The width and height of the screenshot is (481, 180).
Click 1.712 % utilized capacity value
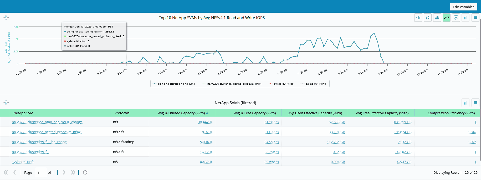point(206,152)
